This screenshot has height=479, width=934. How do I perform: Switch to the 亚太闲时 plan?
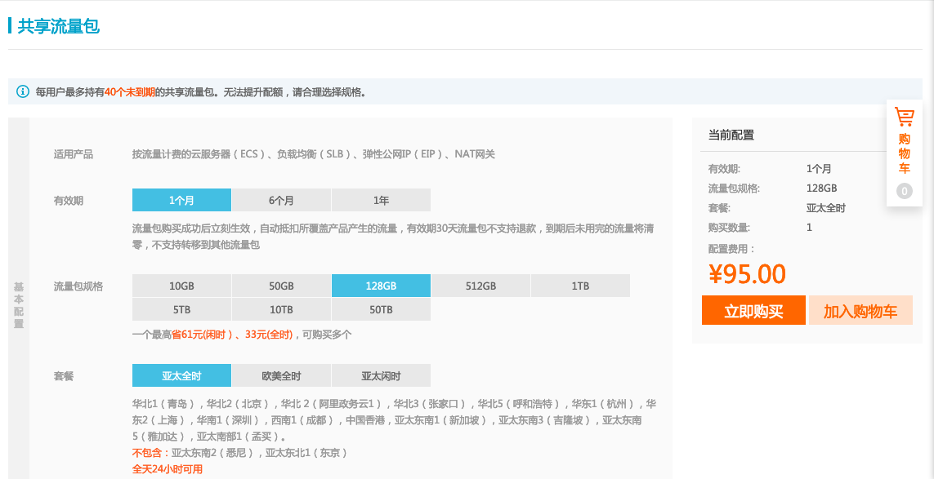(381, 375)
